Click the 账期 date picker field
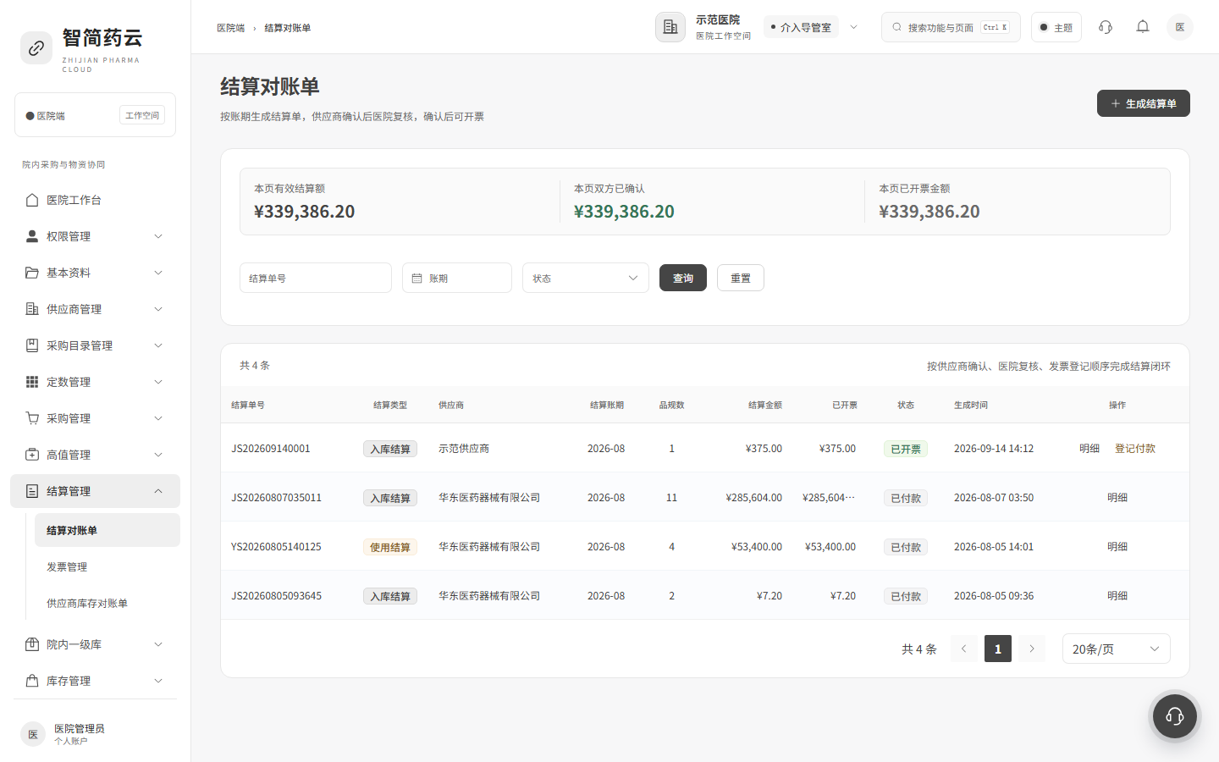Viewport: 1219px width, 762px height. tap(457, 278)
